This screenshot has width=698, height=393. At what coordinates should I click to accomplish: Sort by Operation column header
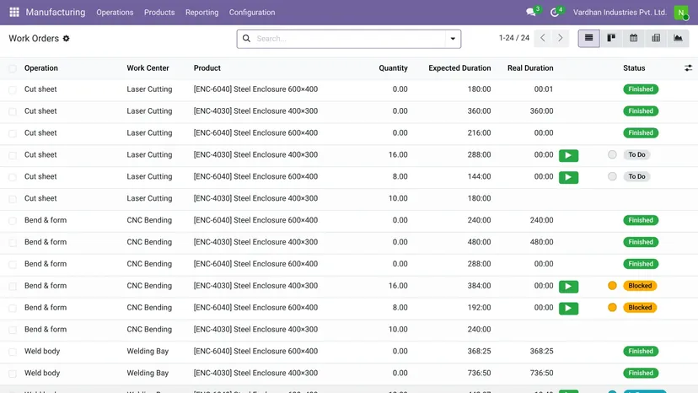(x=41, y=68)
